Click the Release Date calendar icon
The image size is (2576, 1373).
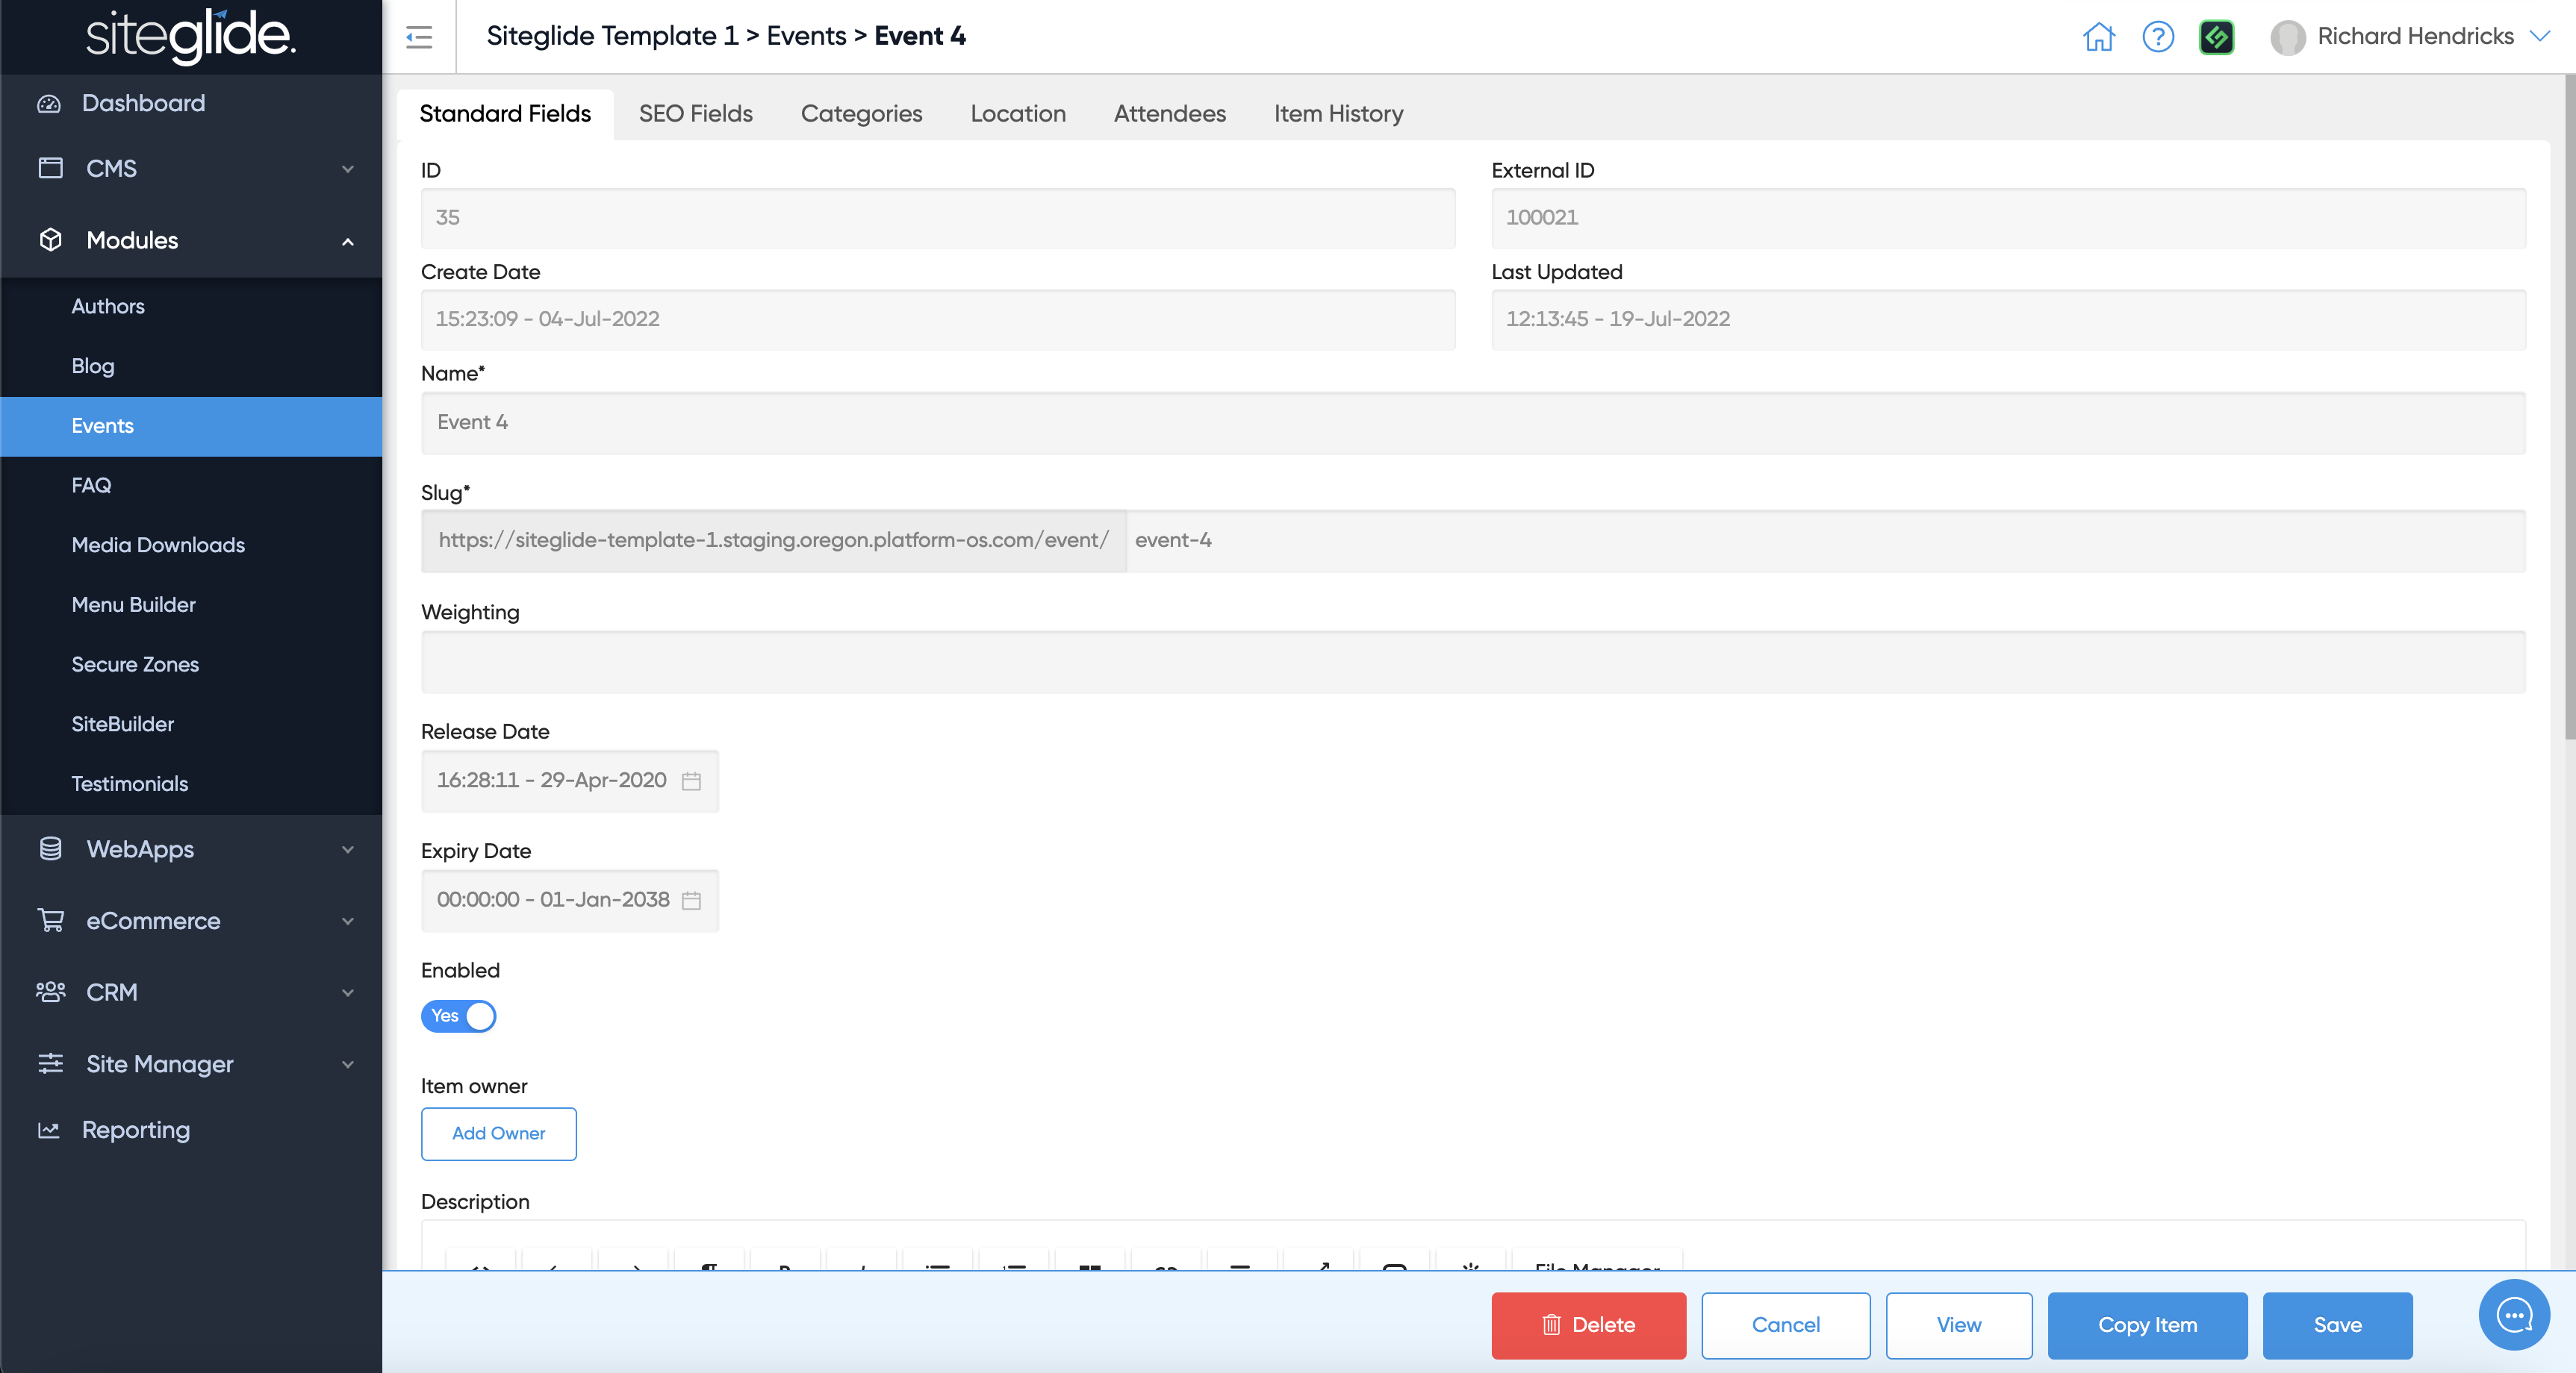(x=691, y=781)
